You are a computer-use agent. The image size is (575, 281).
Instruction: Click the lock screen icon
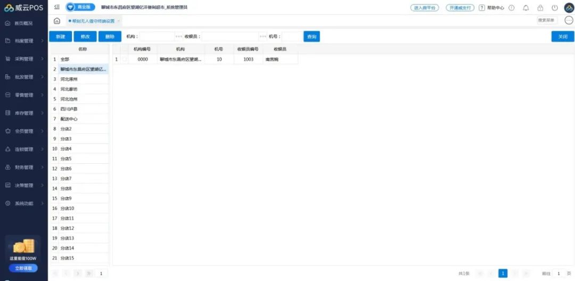540,8
